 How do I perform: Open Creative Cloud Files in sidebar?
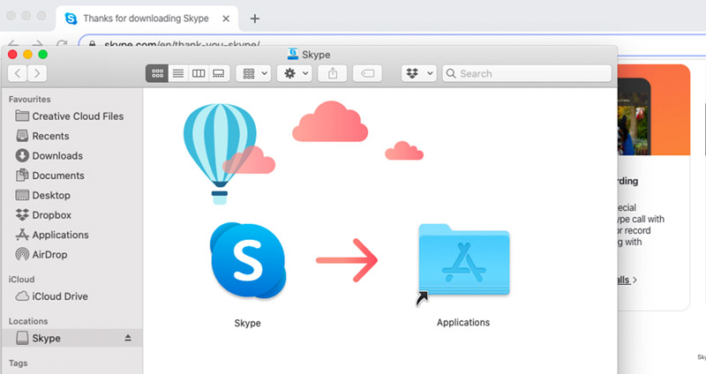pos(77,116)
